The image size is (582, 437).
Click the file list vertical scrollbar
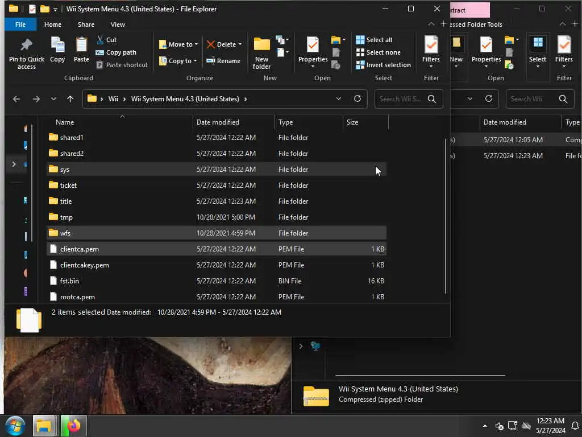pos(446,216)
